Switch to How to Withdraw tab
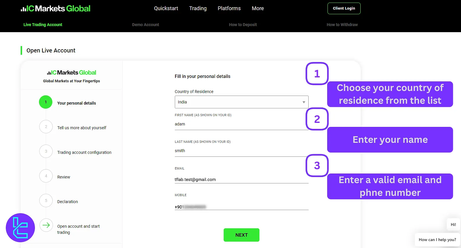The width and height of the screenshot is (461, 248). [342, 25]
